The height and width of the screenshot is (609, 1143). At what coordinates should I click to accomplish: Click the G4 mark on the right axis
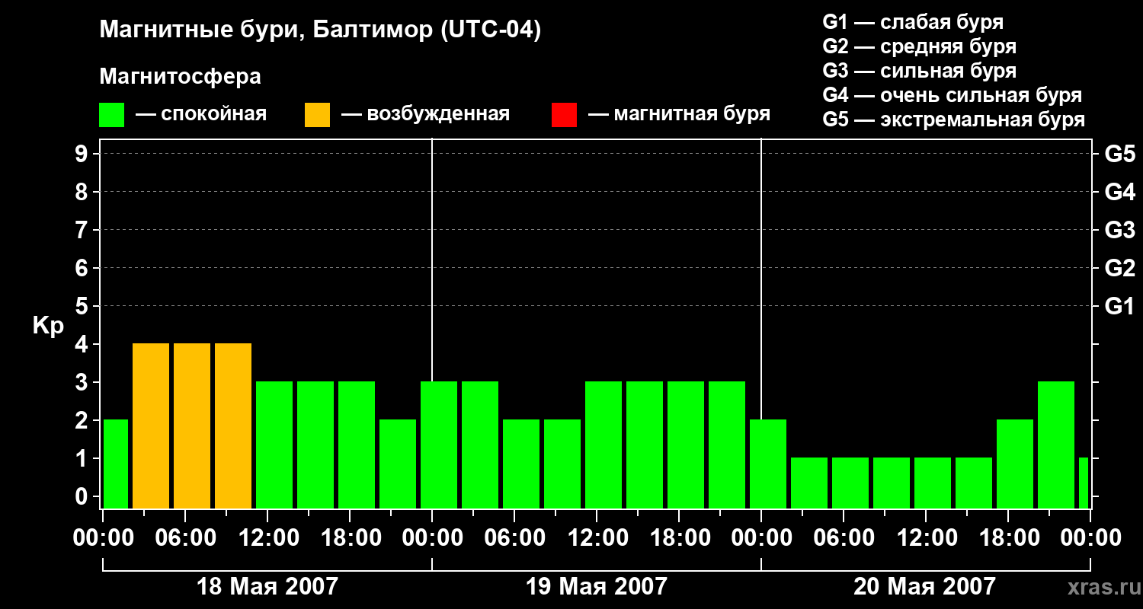pos(1120,192)
